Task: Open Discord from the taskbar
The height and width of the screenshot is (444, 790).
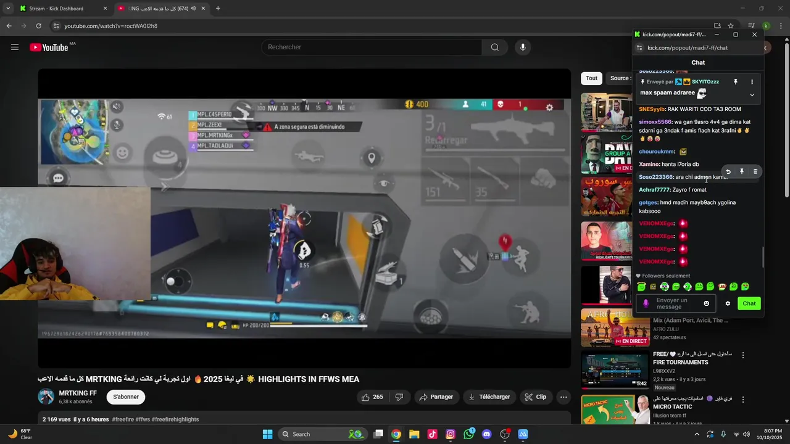Action: tap(486, 434)
